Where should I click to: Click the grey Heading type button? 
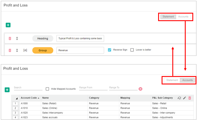point(43,38)
